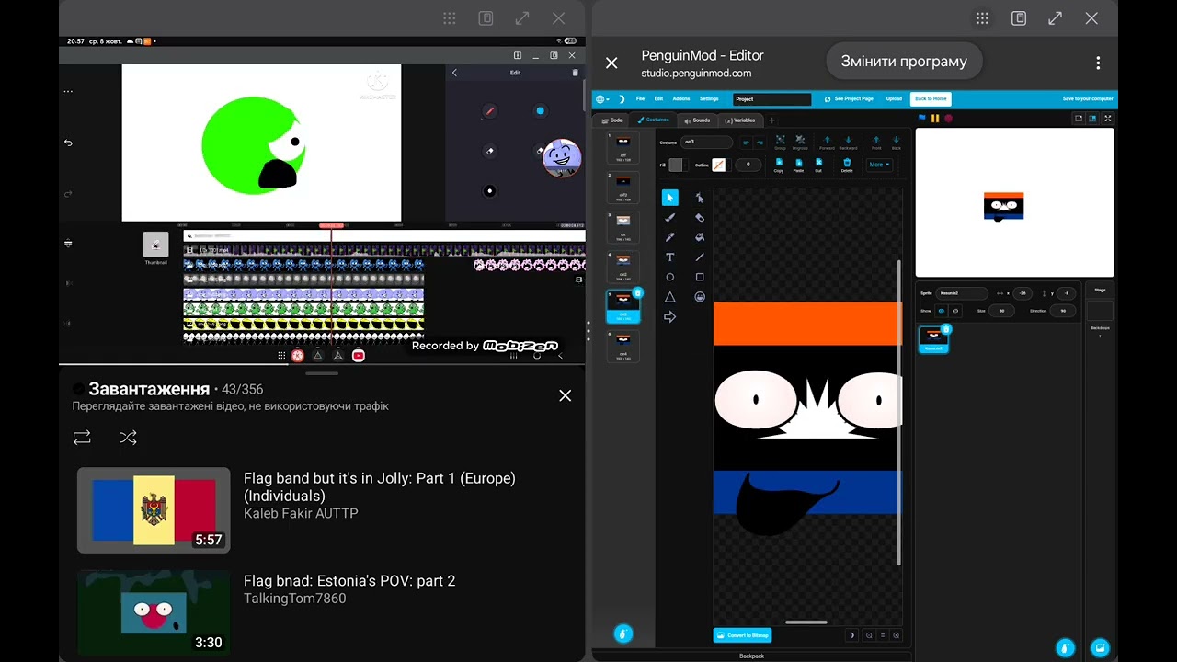Open the three-dot browser menu

tap(1098, 63)
